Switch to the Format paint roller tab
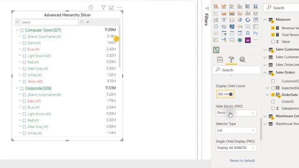The image size is (299, 168). click(x=231, y=60)
